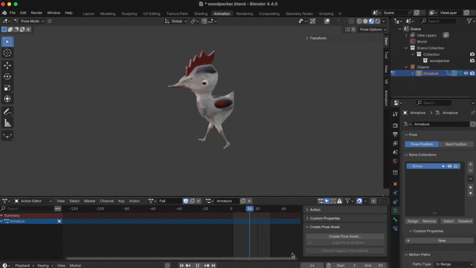
Task: Click Assign bone collection button
Action: pos(412,221)
